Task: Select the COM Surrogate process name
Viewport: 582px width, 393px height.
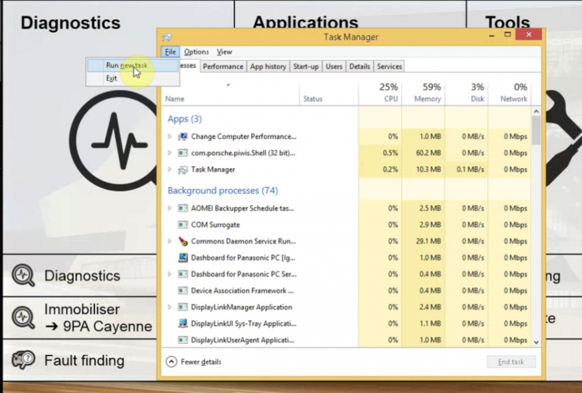Action: (x=215, y=225)
